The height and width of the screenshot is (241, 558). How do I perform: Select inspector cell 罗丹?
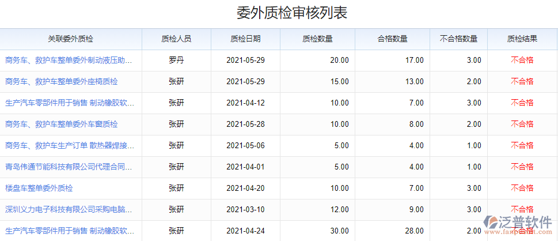[176, 60]
